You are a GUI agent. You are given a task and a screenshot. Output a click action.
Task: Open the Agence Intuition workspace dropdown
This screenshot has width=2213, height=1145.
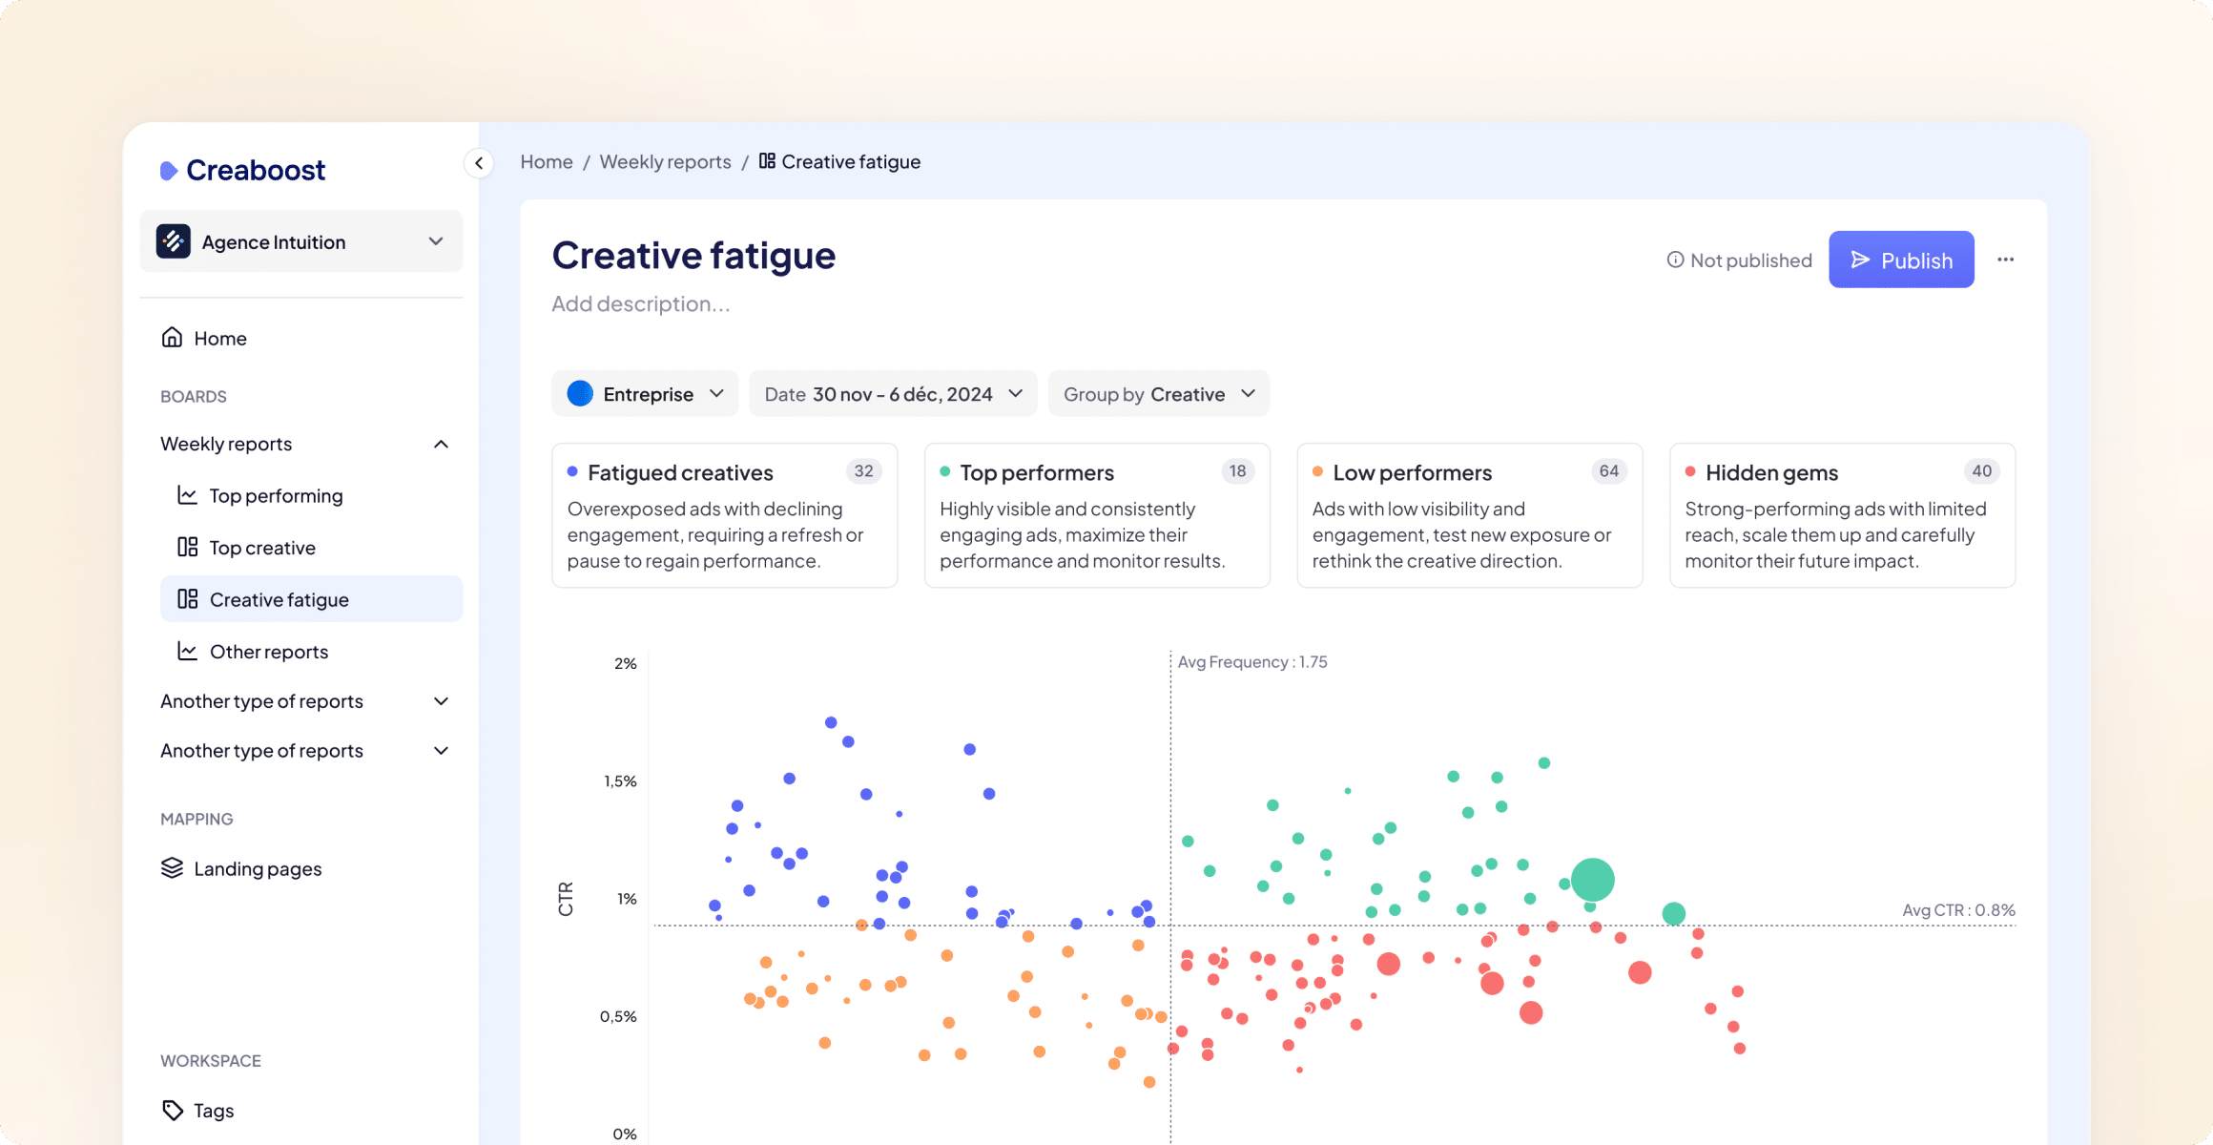point(301,241)
